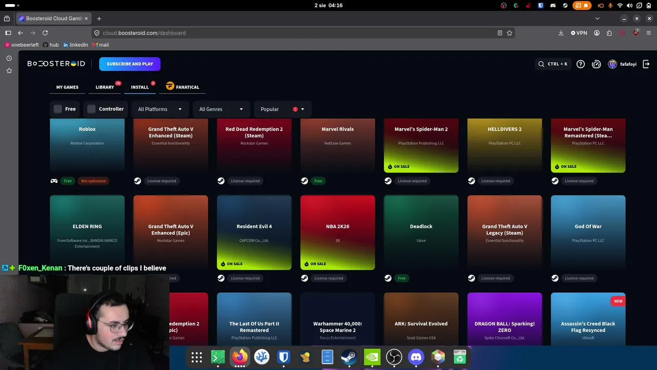
Task: Click the uBlock Origin extension icon
Action: coord(636,33)
